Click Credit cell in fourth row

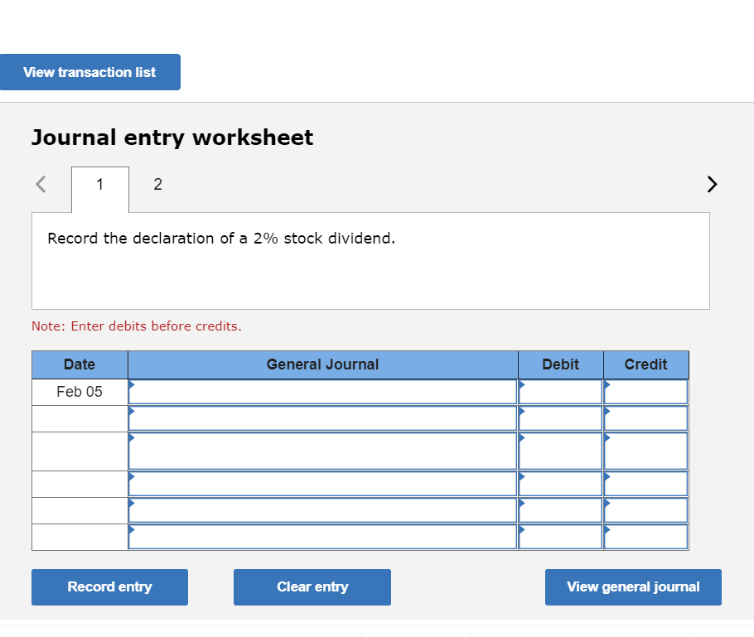pos(645,484)
